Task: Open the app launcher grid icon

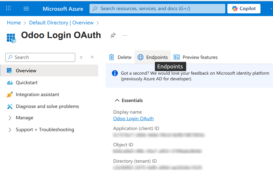Action: [x=8, y=8]
